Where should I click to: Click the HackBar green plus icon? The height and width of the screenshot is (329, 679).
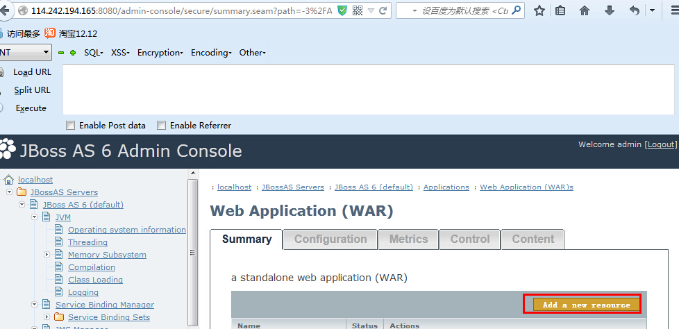[x=73, y=53]
